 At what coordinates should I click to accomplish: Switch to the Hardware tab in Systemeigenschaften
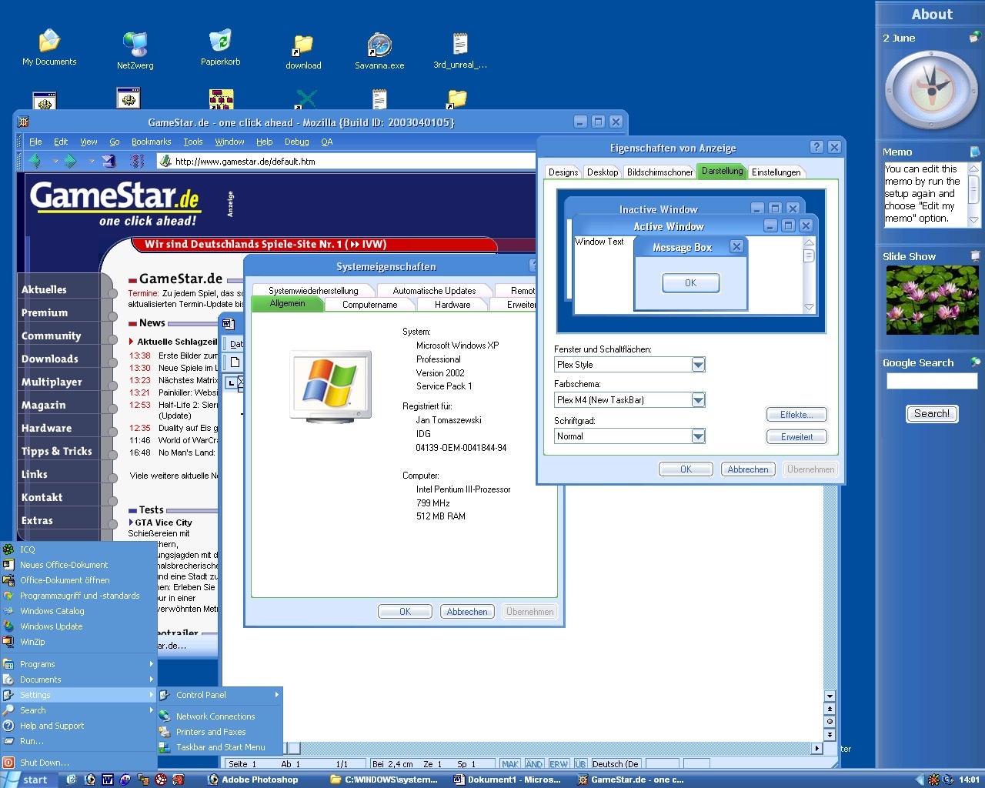coord(452,304)
